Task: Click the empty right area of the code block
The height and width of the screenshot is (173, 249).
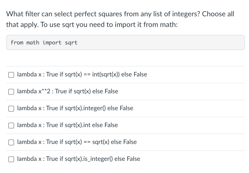Action: 177,43
